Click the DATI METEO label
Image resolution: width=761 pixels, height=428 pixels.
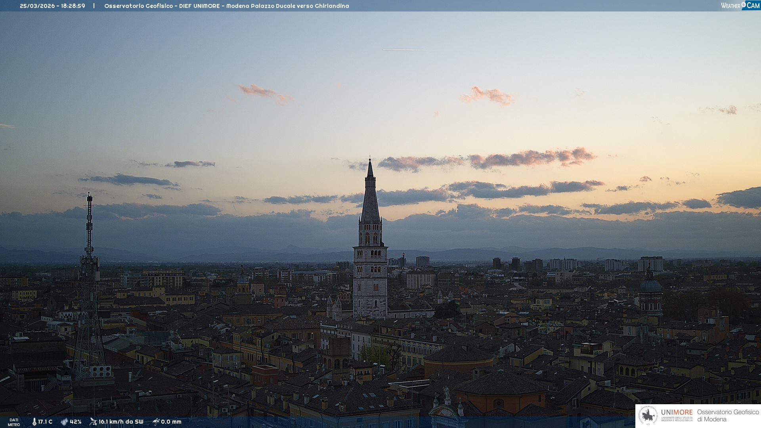[x=14, y=422]
